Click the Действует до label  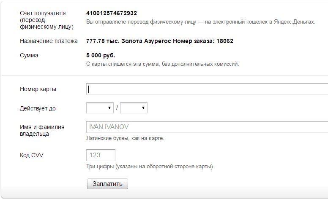click(38, 108)
